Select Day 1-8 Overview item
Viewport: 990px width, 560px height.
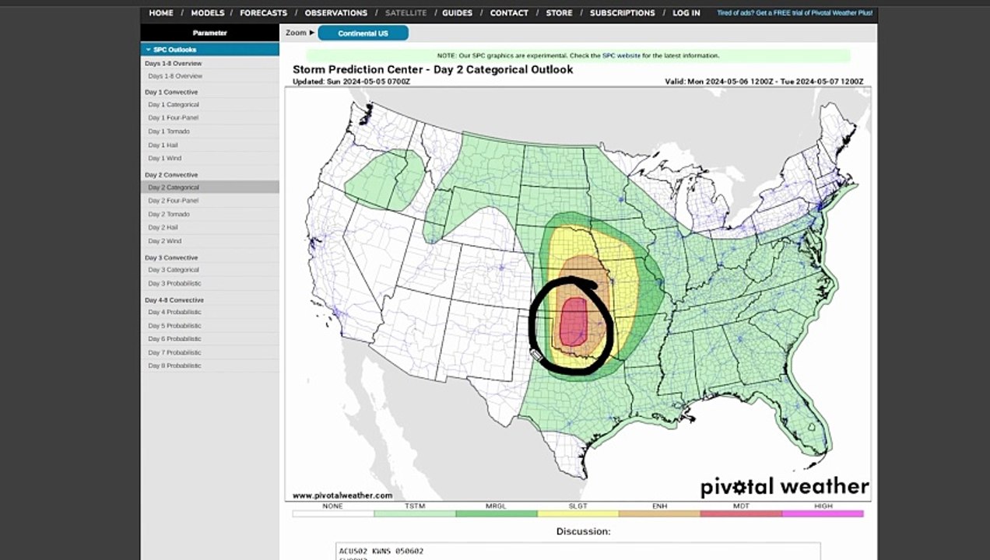point(175,76)
